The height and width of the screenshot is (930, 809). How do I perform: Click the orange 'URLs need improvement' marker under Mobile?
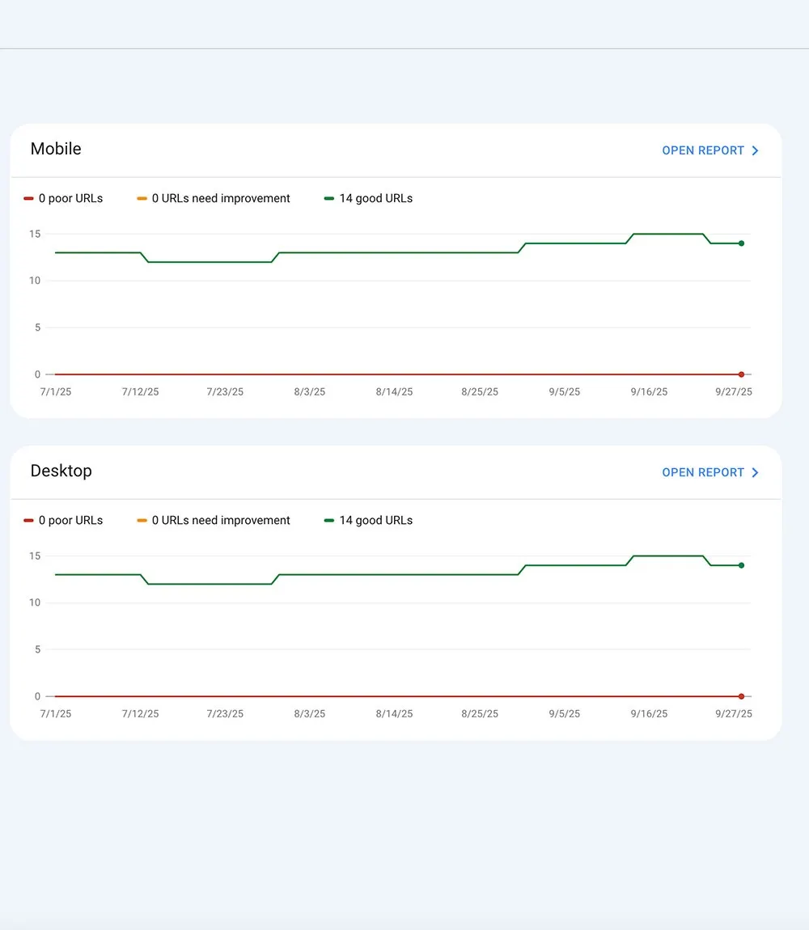coord(142,198)
